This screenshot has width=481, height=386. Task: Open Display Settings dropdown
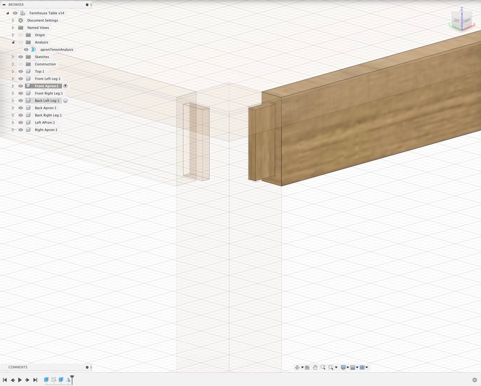(344, 367)
